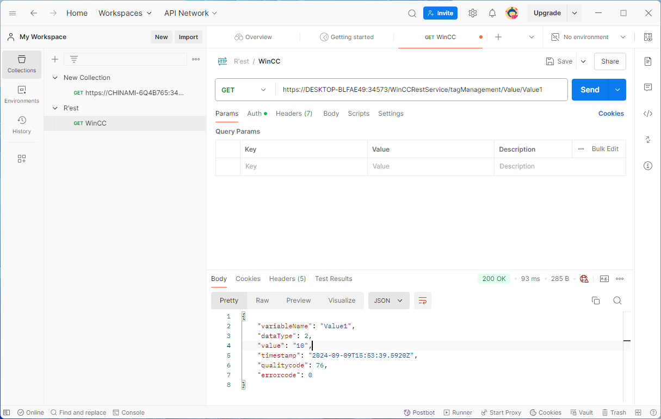This screenshot has height=419, width=661.
Task: Open the request Body tab
Action: coord(331,114)
